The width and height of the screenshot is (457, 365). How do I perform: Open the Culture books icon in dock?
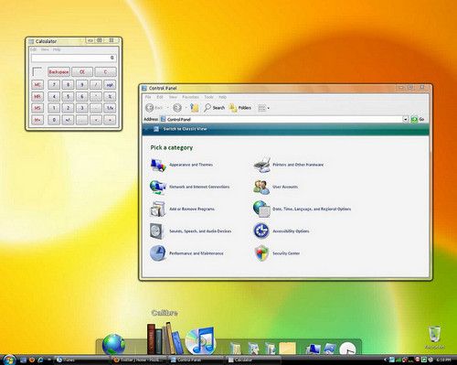click(x=165, y=338)
